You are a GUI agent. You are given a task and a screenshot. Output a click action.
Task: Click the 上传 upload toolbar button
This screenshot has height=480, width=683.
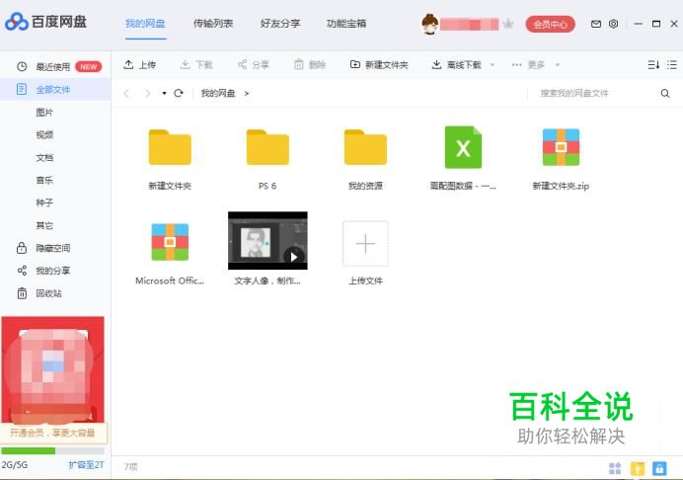click(140, 65)
